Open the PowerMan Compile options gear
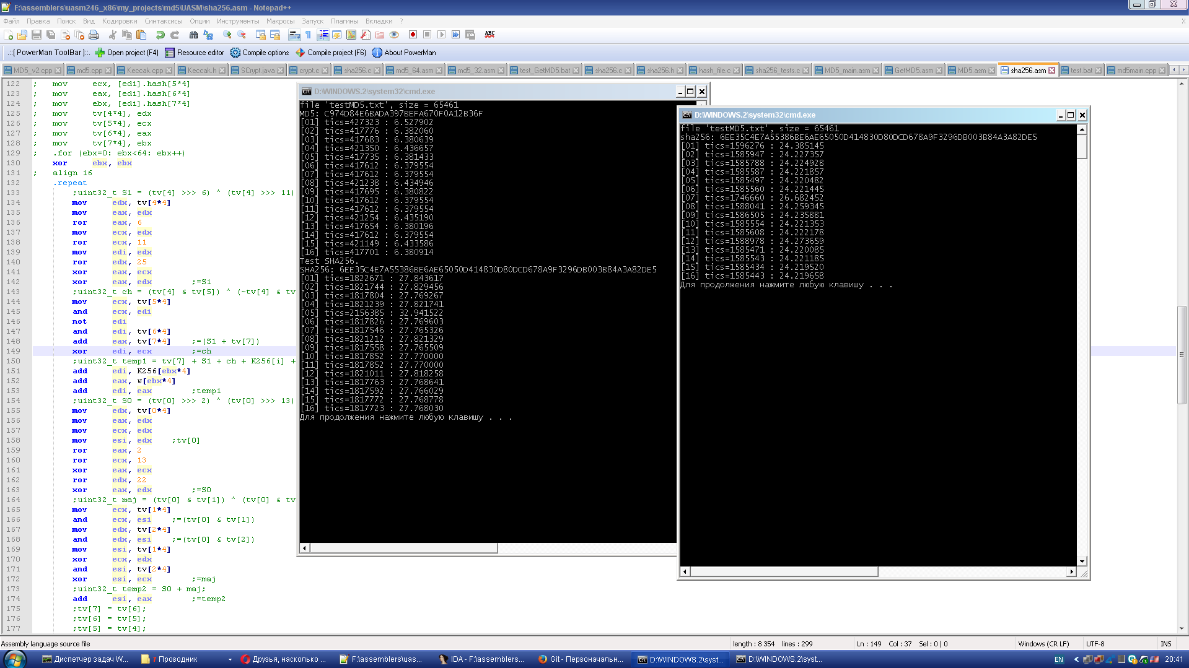Image resolution: width=1189 pixels, height=668 pixels. (235, 53)
